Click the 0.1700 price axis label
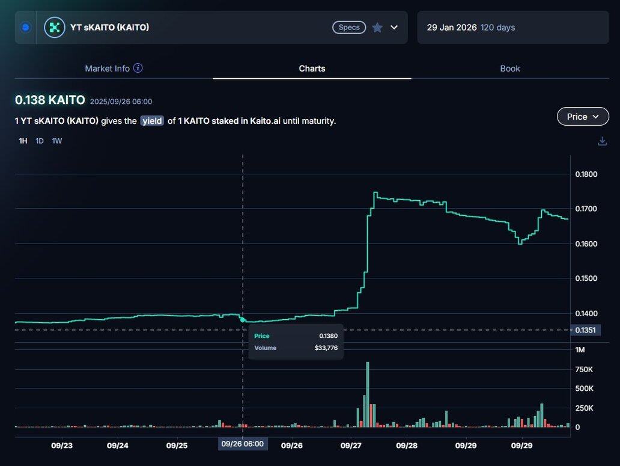 [586, 209]
